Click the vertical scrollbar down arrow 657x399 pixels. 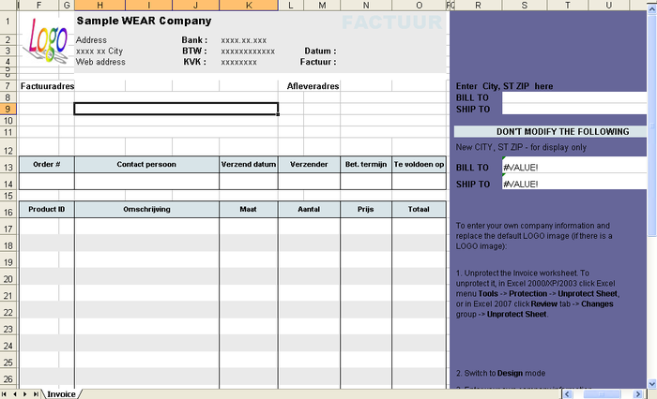pyautogui.click(x=652, y=383)
